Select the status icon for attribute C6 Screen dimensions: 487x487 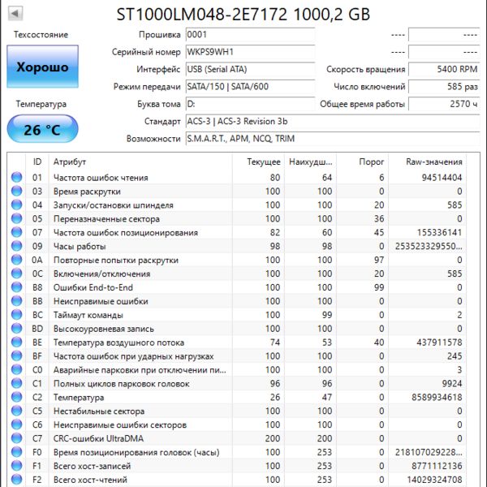click(16, 425)
